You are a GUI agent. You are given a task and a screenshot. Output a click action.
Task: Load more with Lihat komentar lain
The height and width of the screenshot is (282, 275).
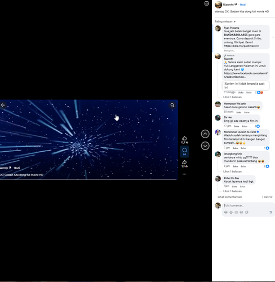pyautogui.click(x=230, y=197)
